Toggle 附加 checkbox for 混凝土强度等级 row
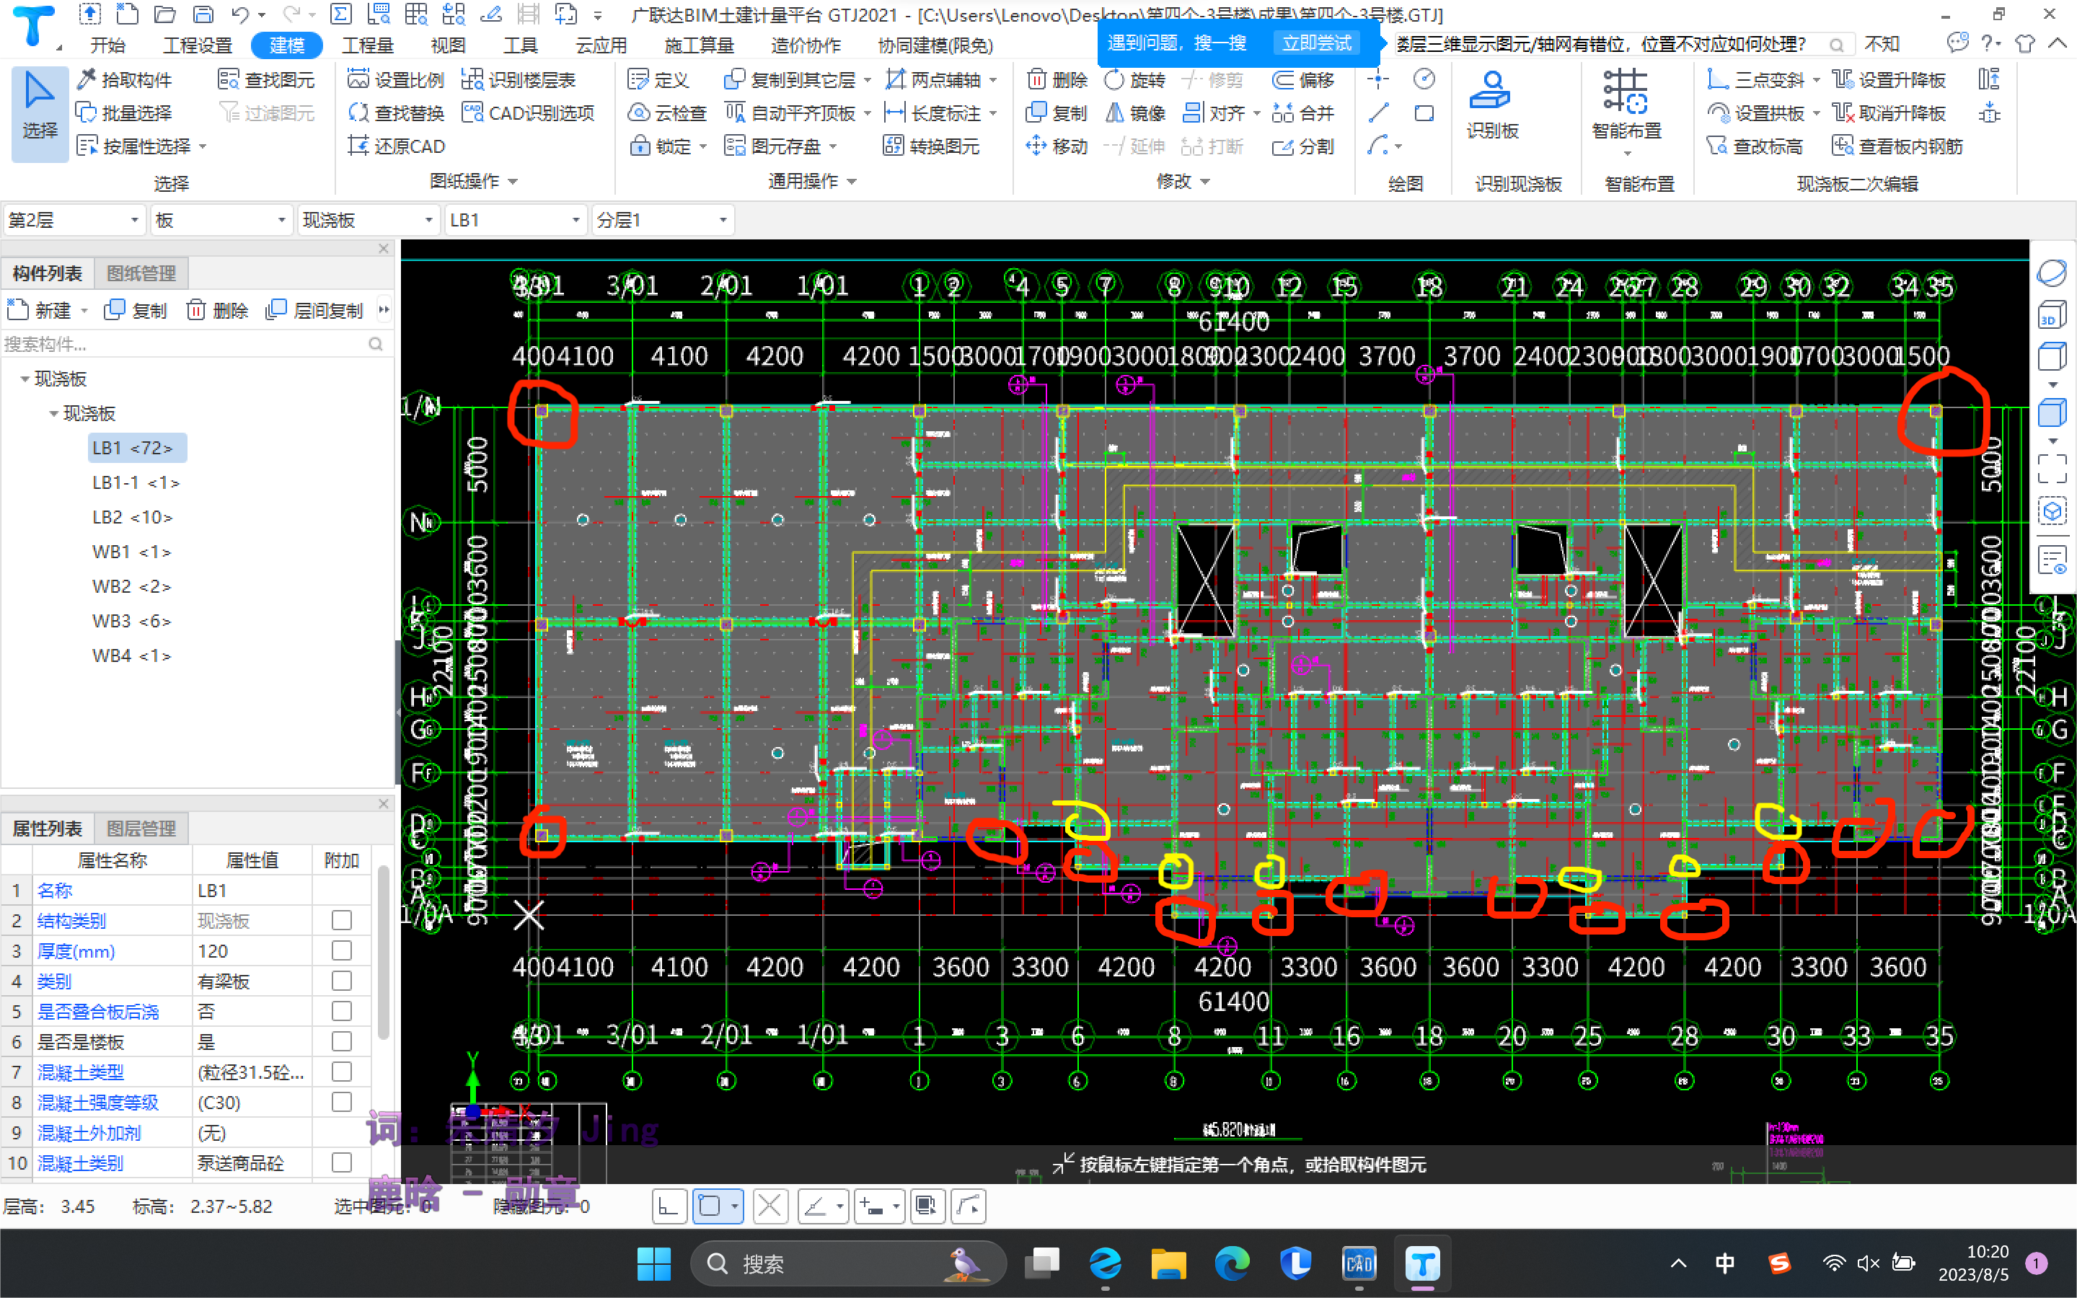Image resolution: width=2077 pixels, height=1298 pixels. point(342,1101)
